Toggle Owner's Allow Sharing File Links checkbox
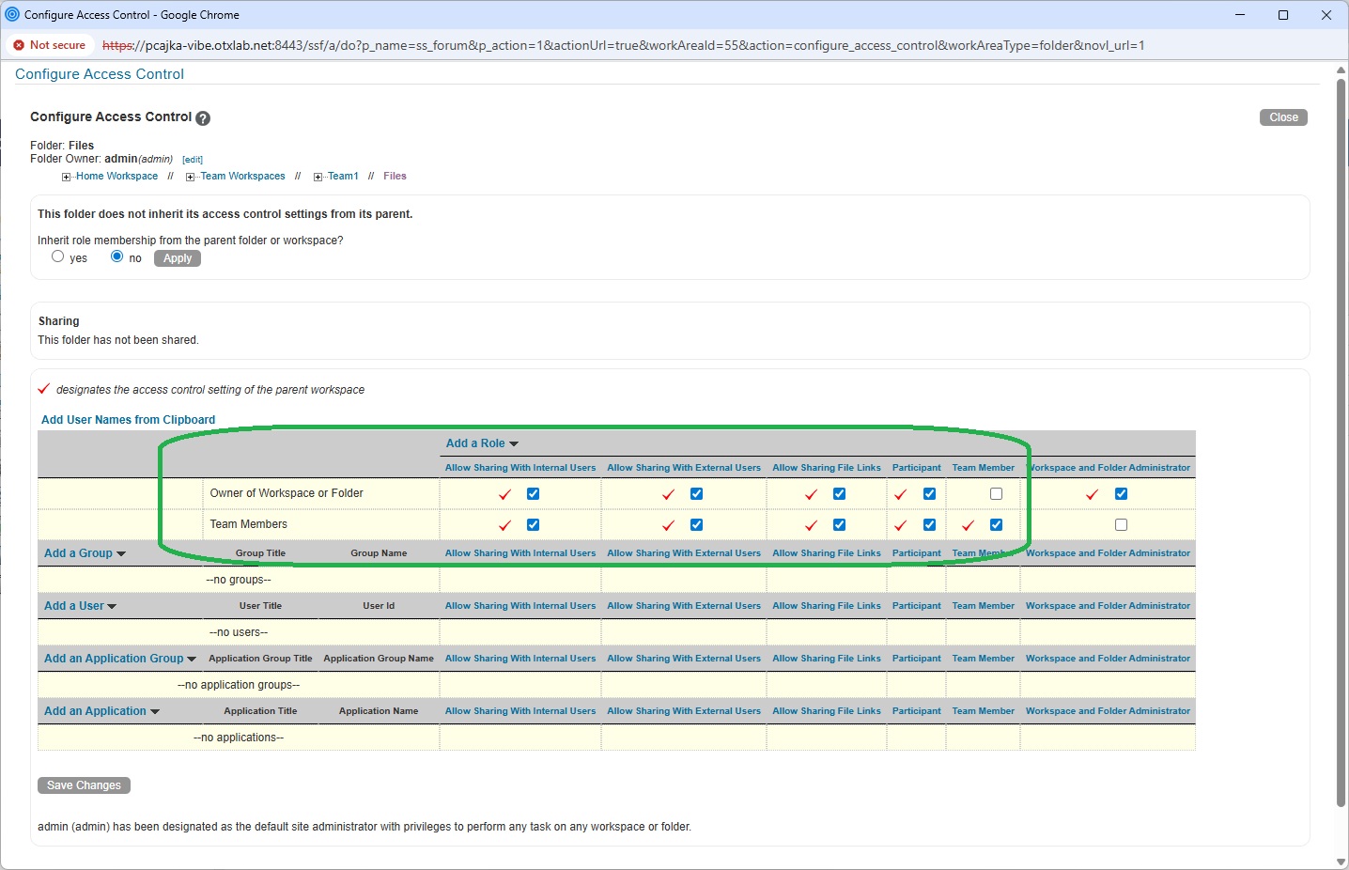Image resolution: width=1349 pixels, height=870 pixels. coord(839,494)
